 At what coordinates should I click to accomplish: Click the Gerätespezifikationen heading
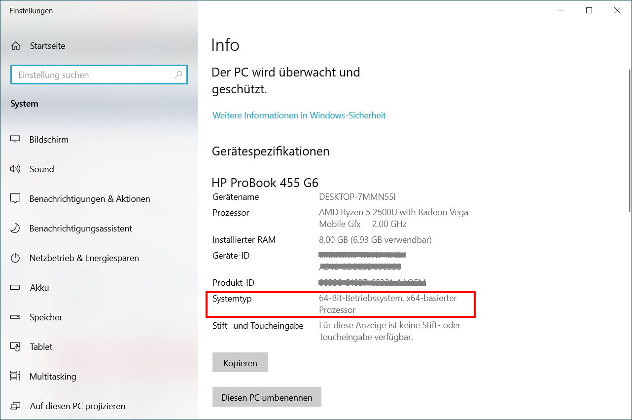[271, 151]
